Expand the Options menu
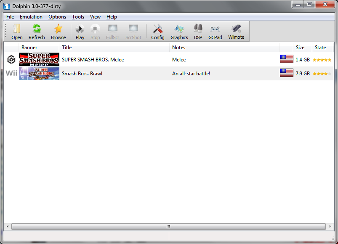Image resolution: width=338 pixels, height=244 pixels. 57,17
